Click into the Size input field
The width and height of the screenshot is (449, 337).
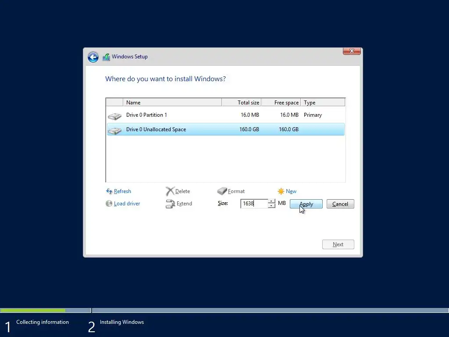click(254, 204)
